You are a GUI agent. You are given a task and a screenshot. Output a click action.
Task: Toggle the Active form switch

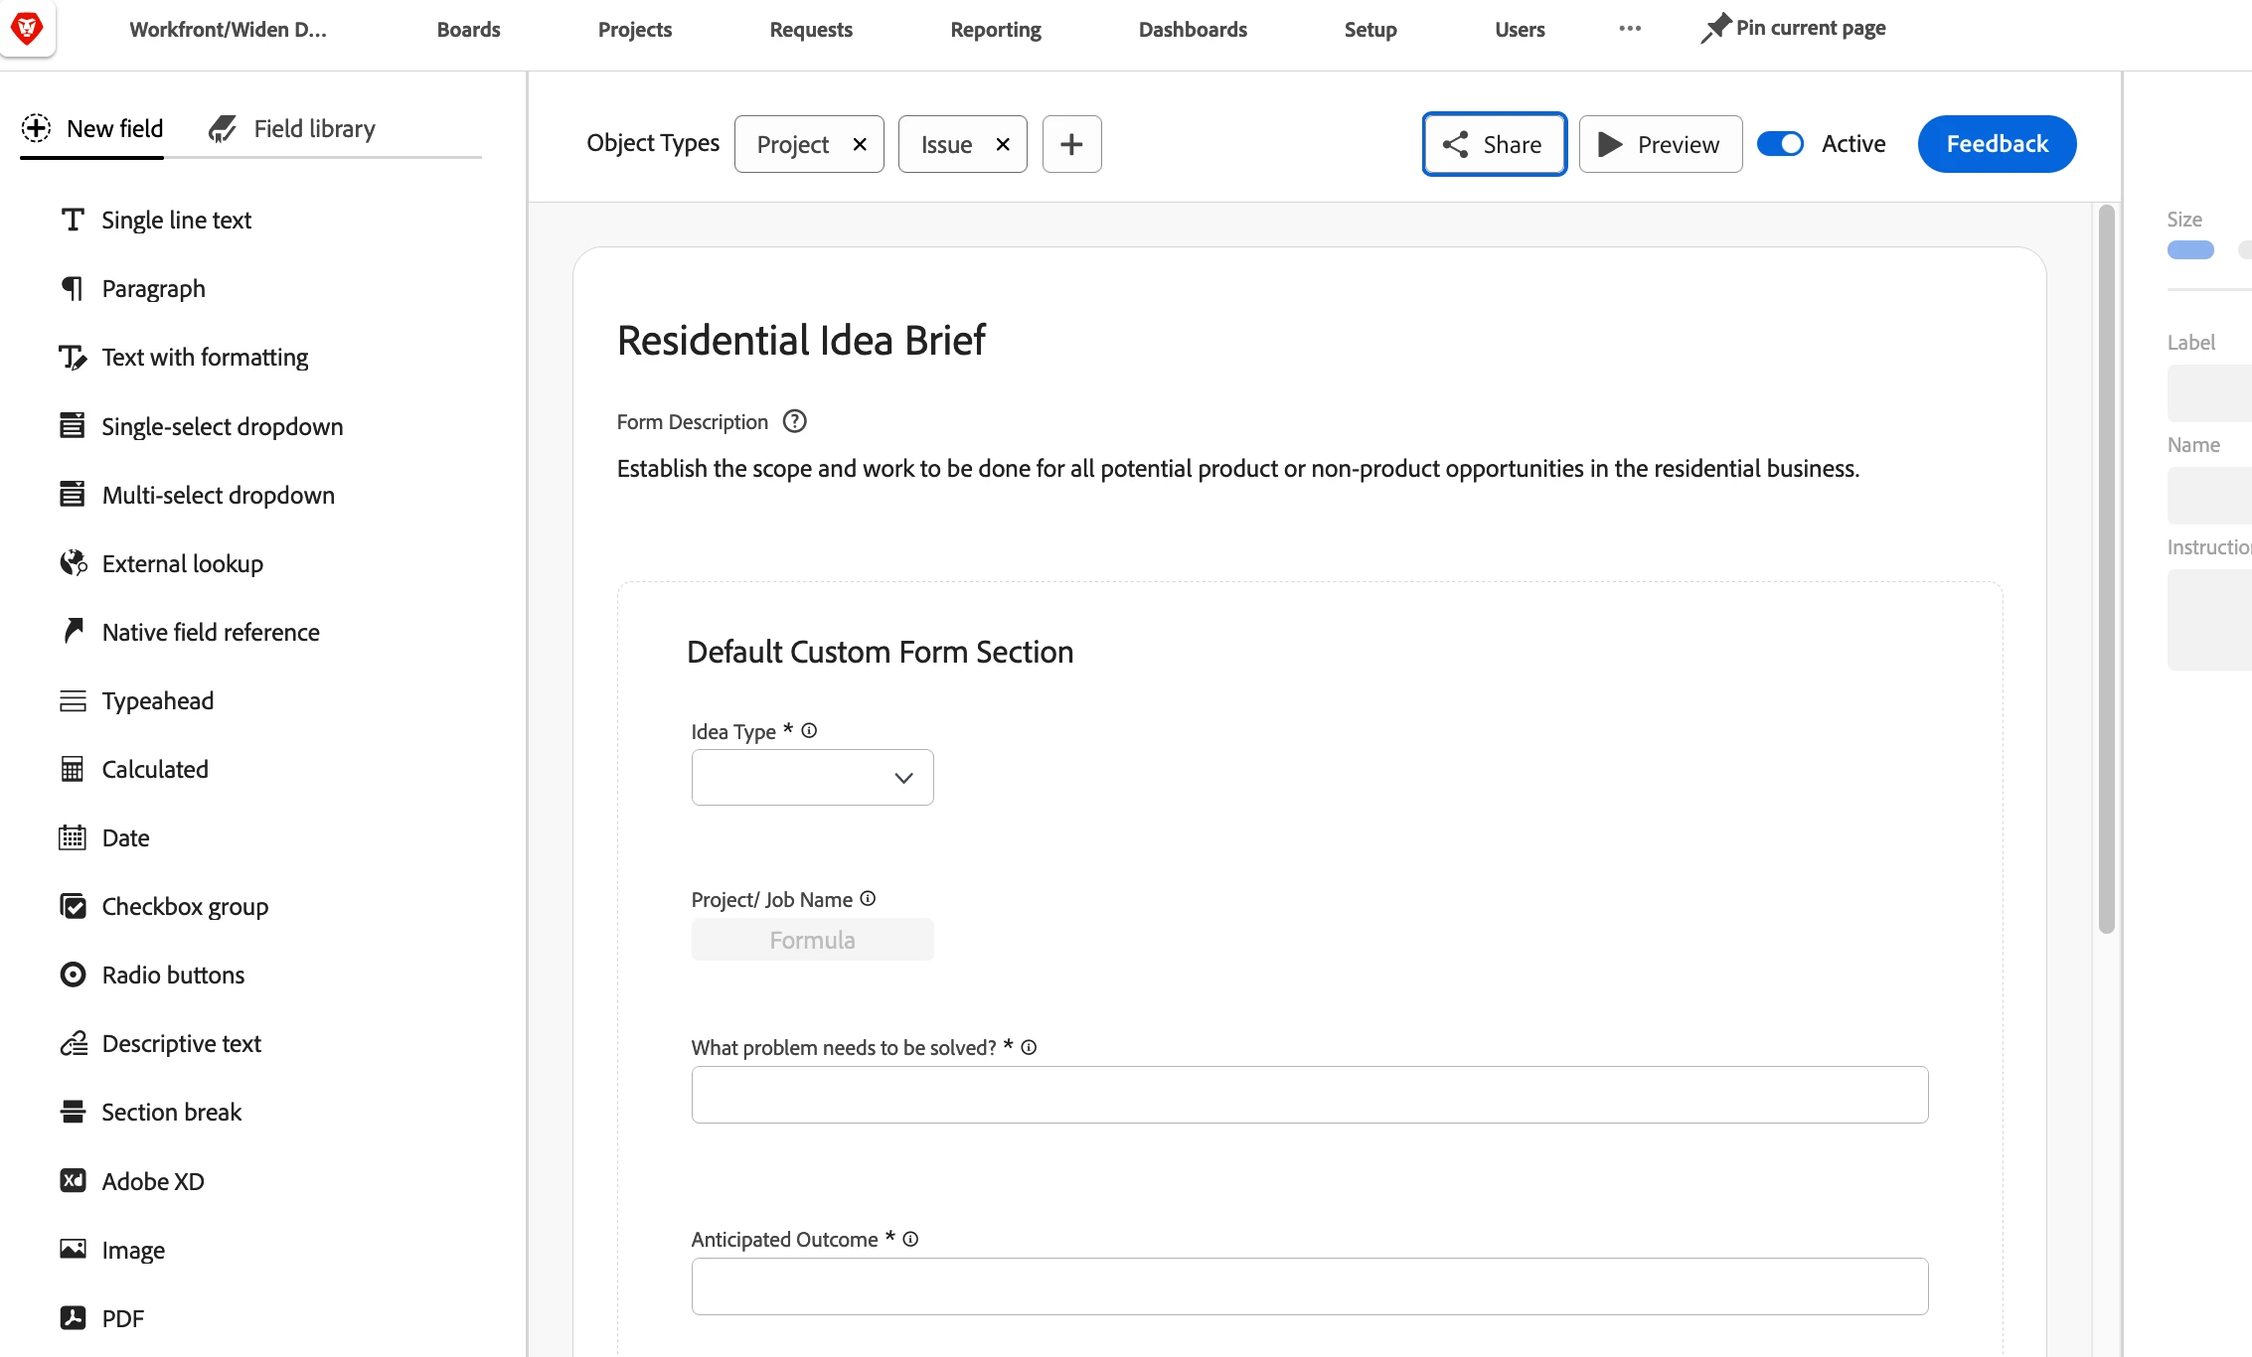[x=1780, y=144]
